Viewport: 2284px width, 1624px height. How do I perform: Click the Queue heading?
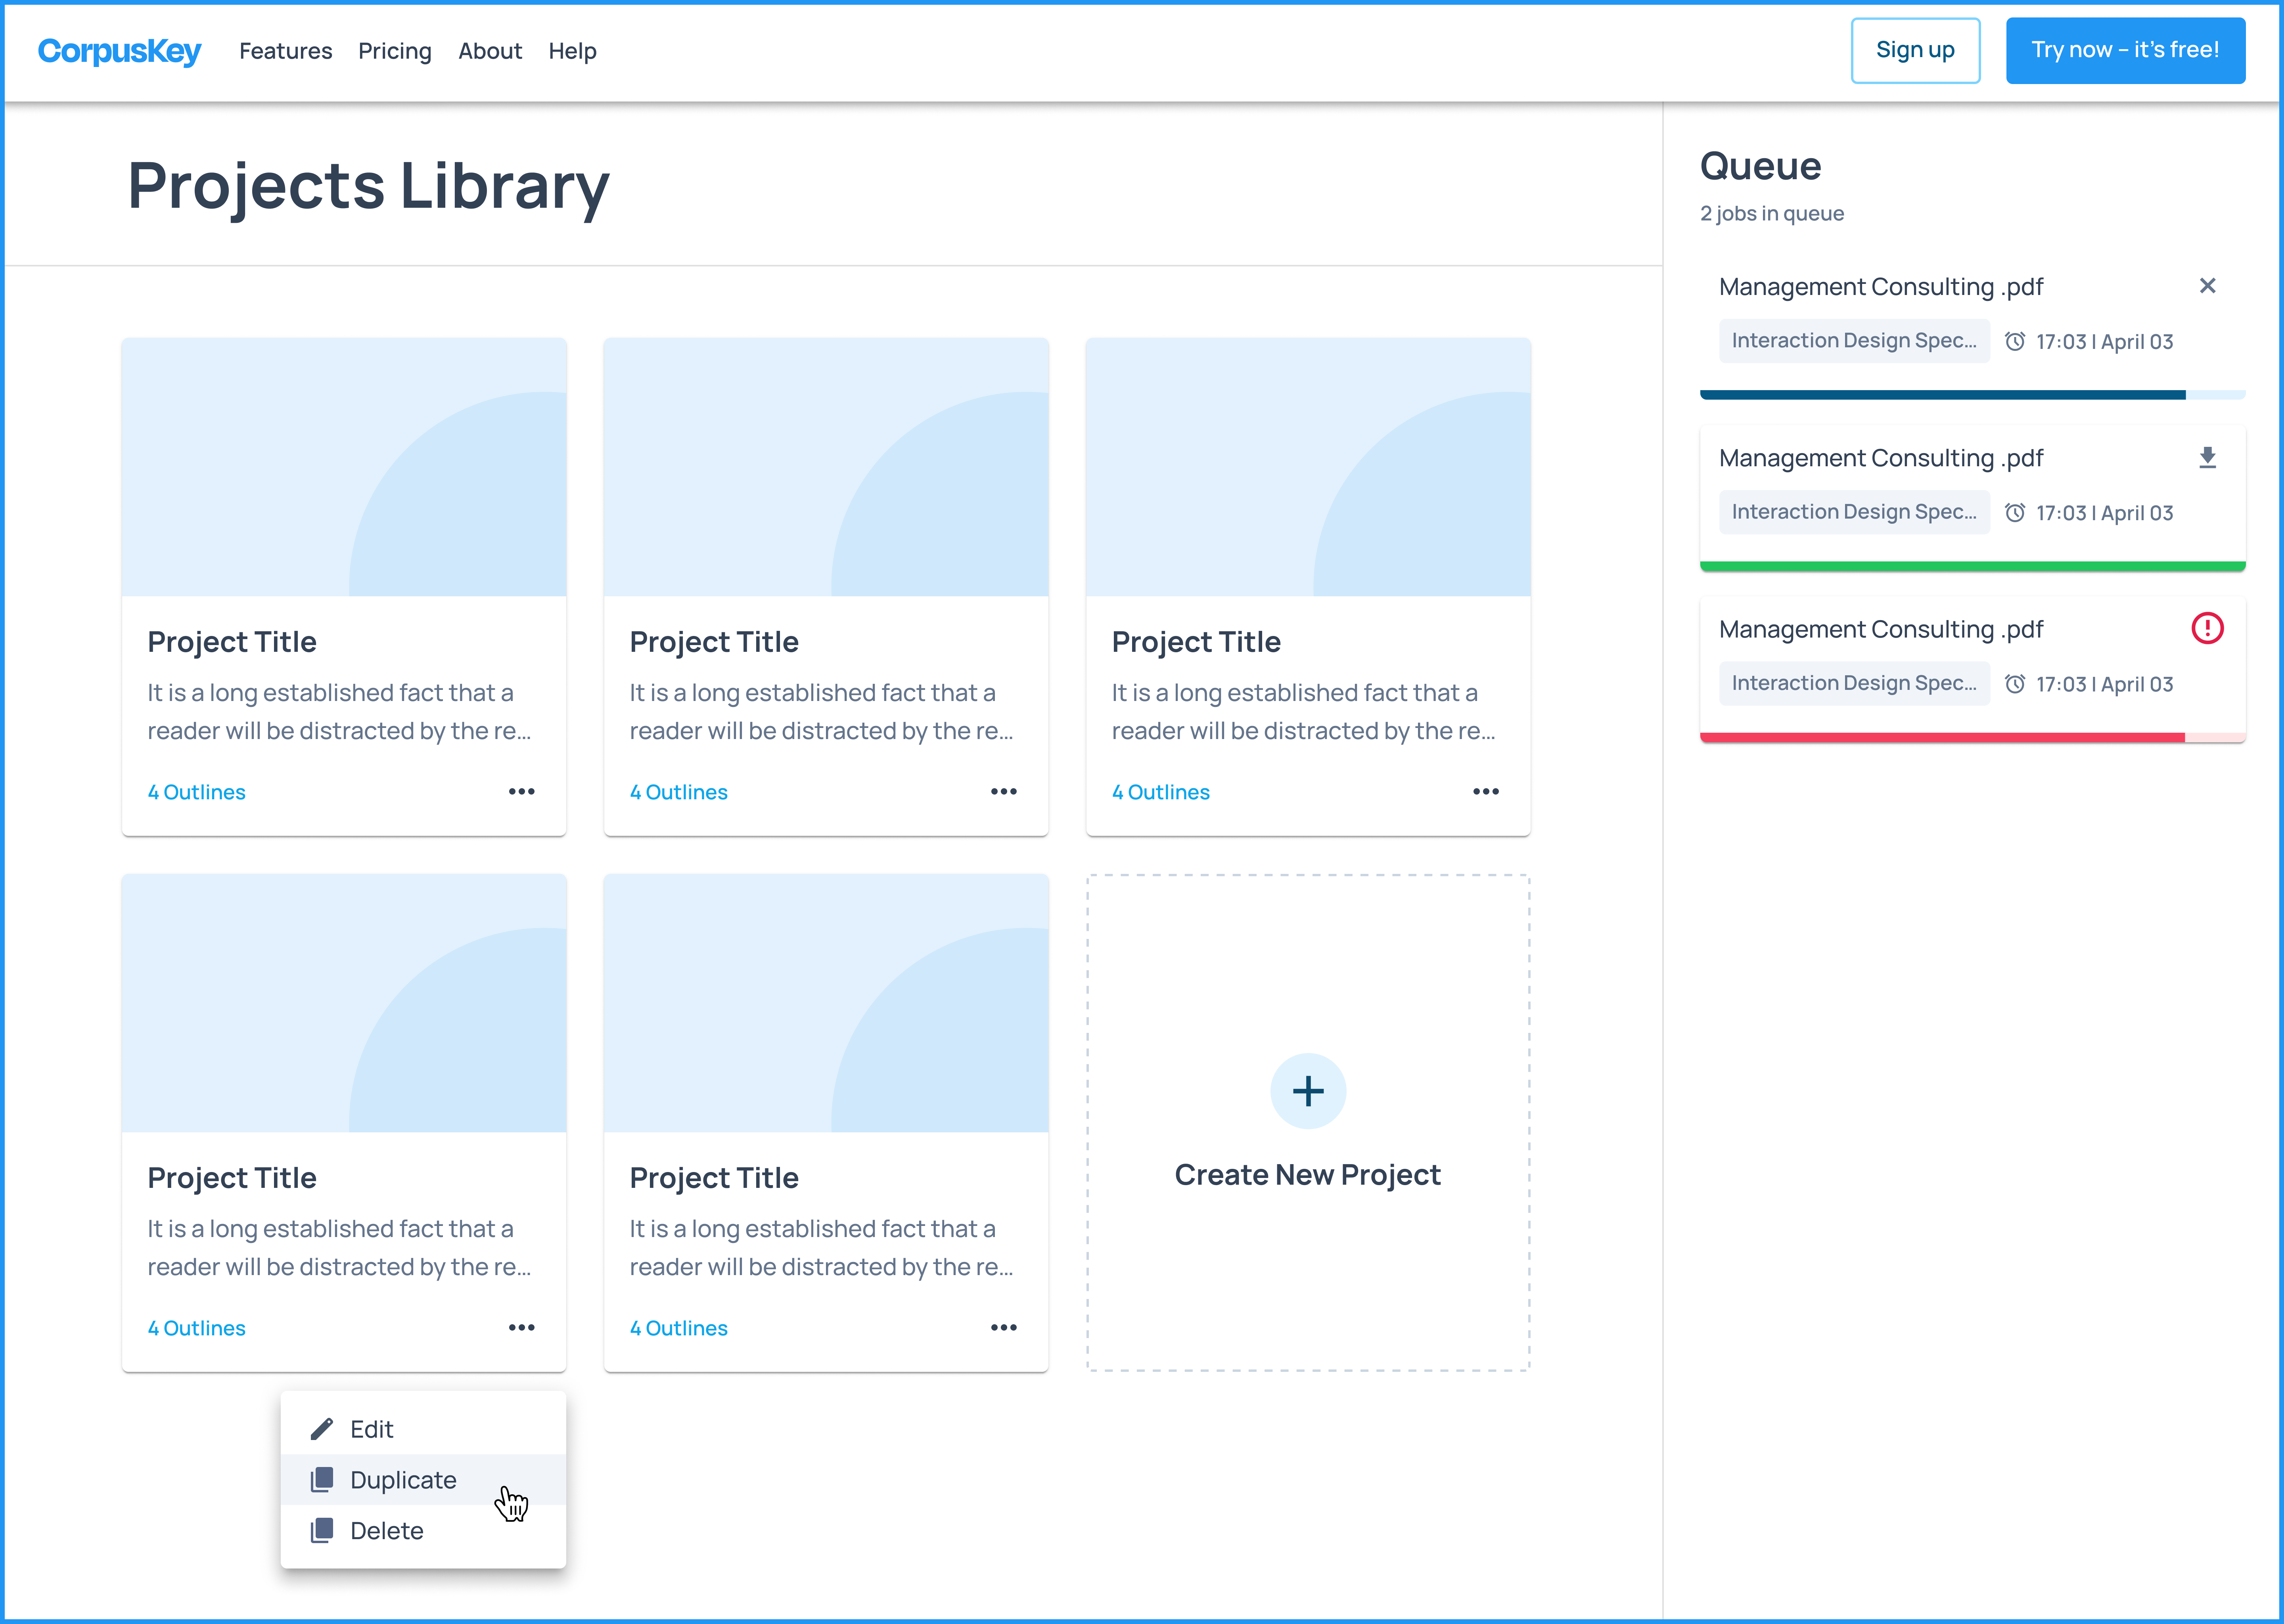coord(1760,166)
